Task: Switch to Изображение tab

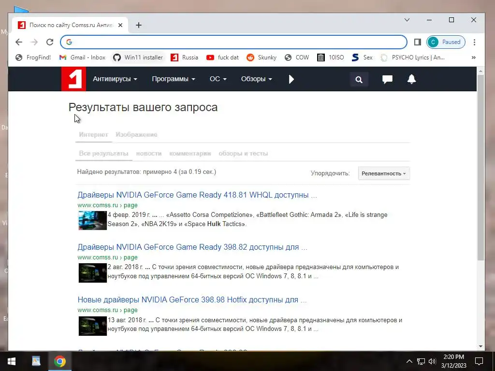Action: tap(136, 135)
